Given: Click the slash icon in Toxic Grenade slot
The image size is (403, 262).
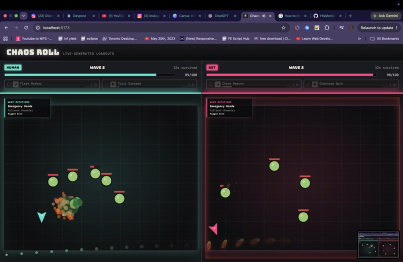Looking at the screenshot, I should coord(106,84).
